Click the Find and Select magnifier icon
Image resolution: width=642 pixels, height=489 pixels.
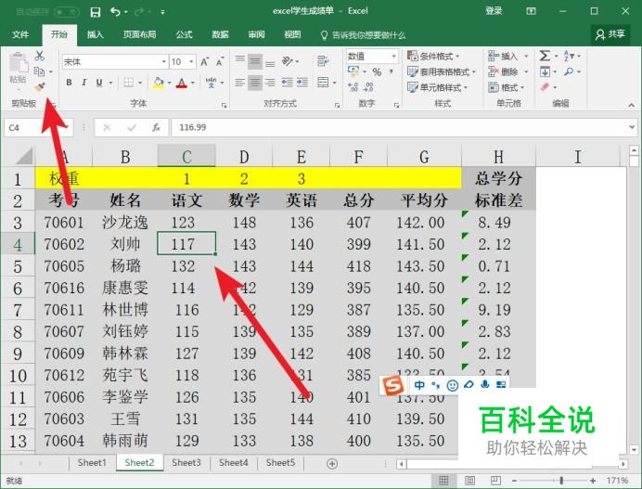[x=569, y=71]
